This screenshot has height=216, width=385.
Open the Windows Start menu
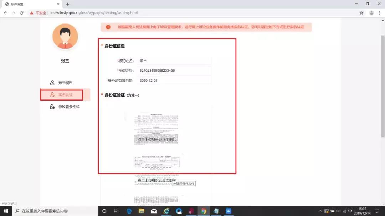click(x=6, y=211)
